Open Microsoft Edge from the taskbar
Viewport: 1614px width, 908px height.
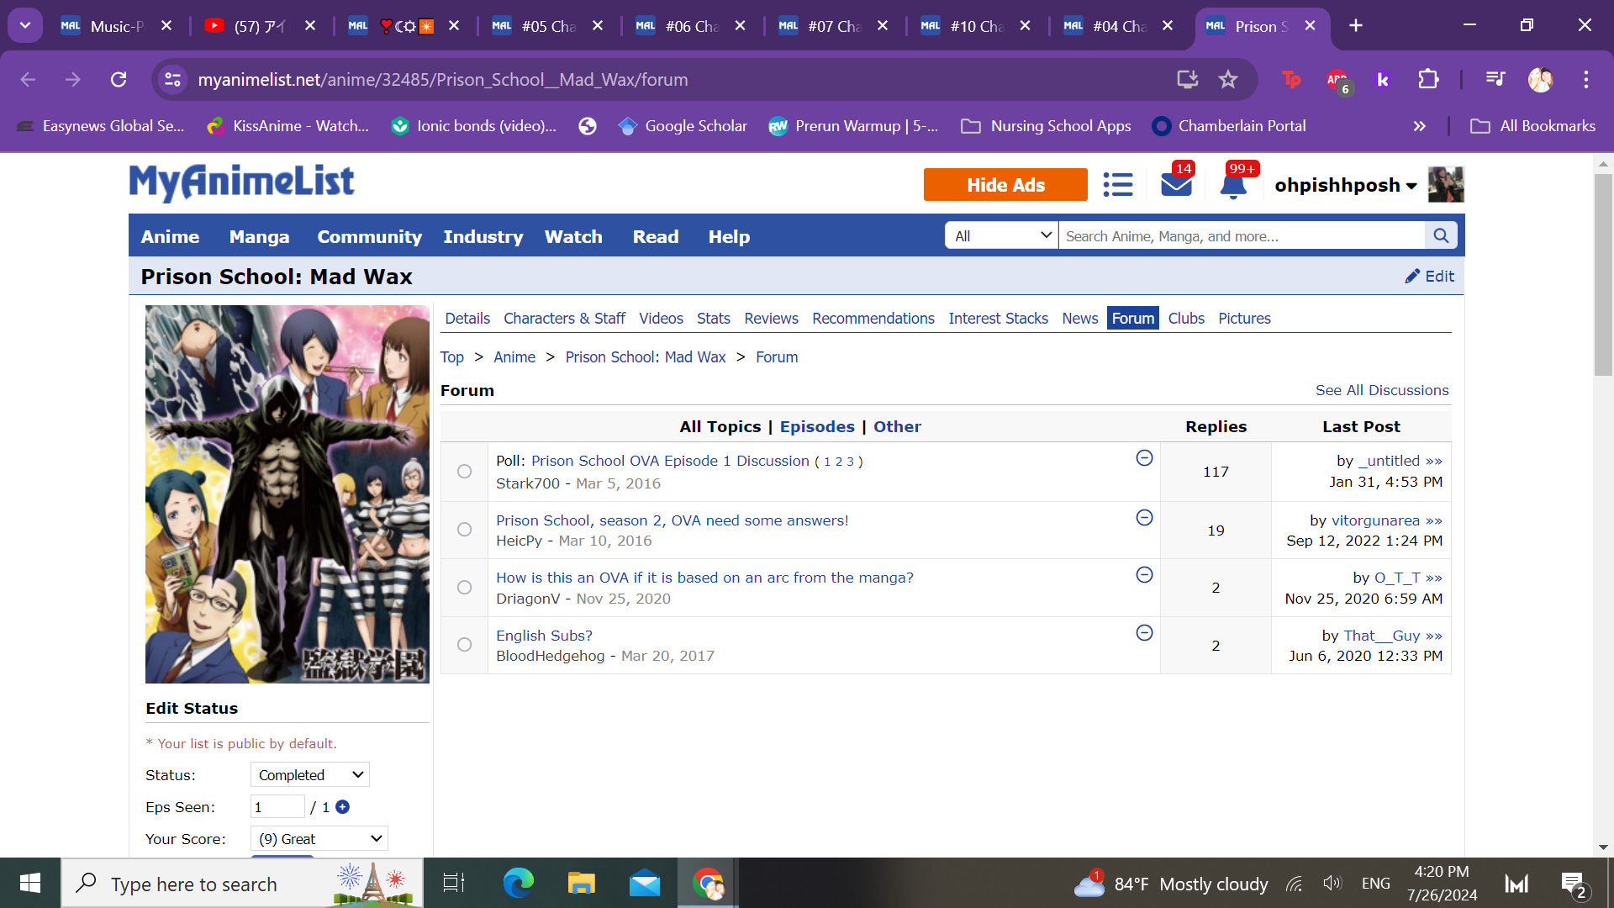[518, 883]
